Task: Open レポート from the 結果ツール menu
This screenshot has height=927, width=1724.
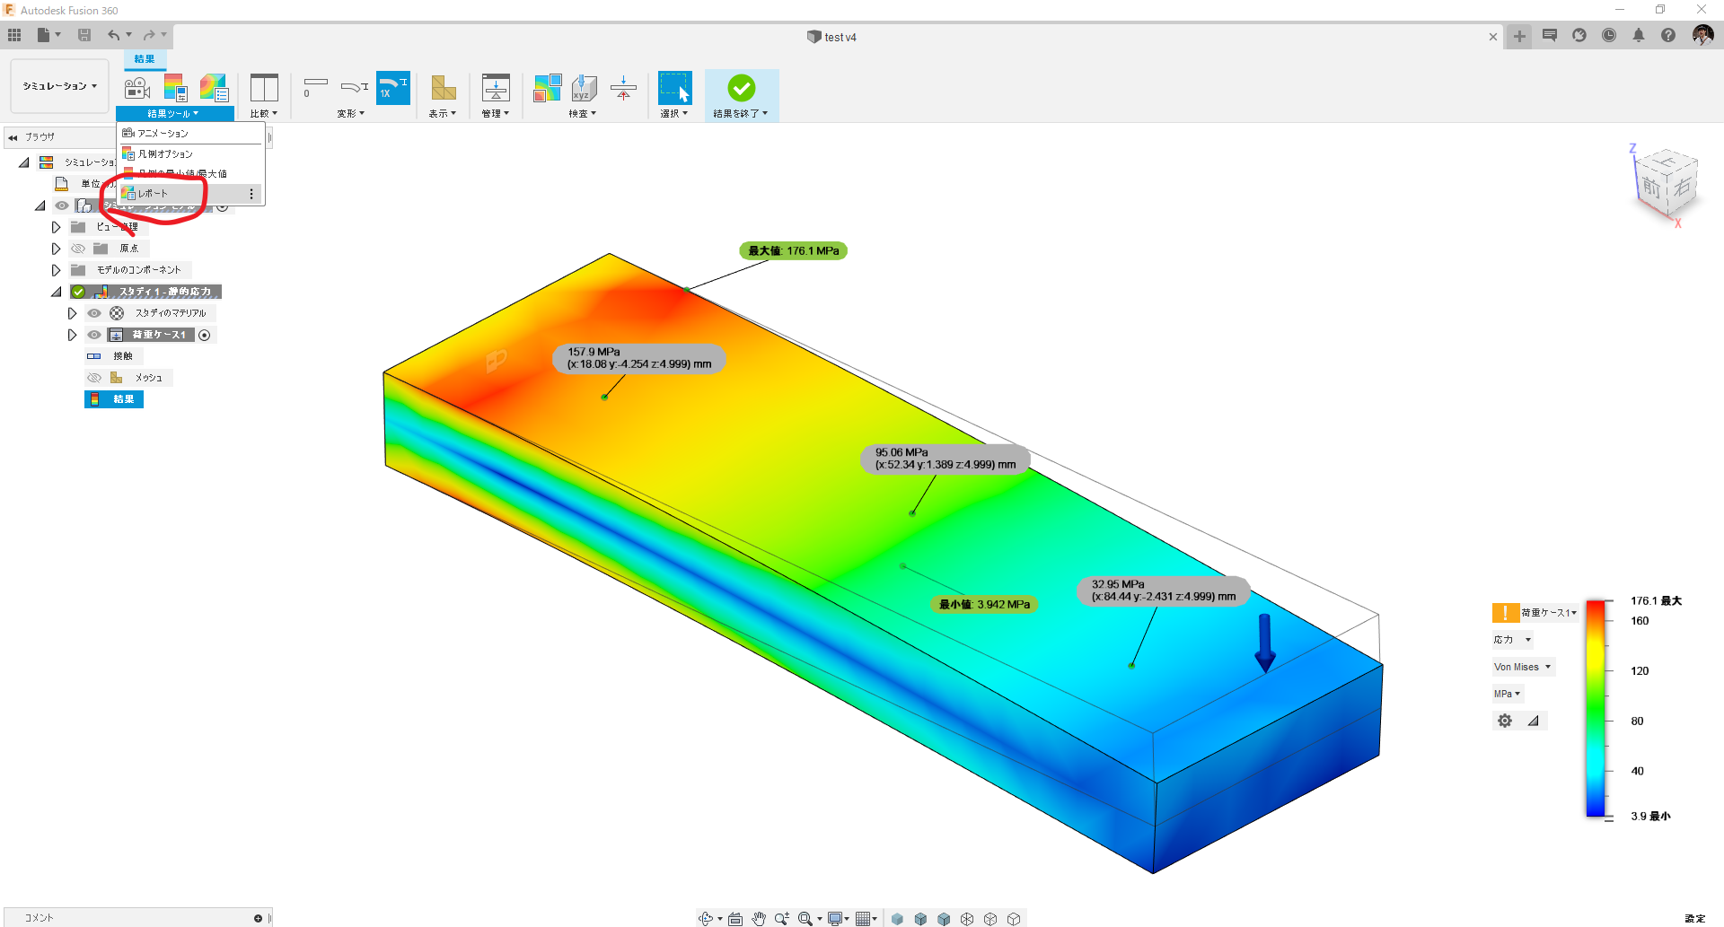Action: (154, 193)
